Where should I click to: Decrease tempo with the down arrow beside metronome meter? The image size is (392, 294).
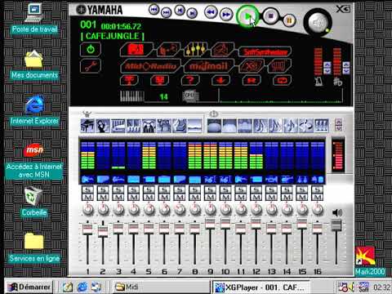[x=327, y=71]
